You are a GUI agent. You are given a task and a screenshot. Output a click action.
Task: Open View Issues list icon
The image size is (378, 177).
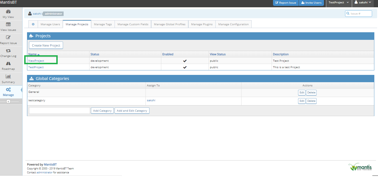pyautogui.click(x=8, y=24)
